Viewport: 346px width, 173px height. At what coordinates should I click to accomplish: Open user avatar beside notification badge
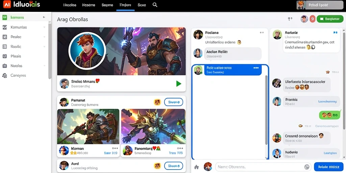304,19
